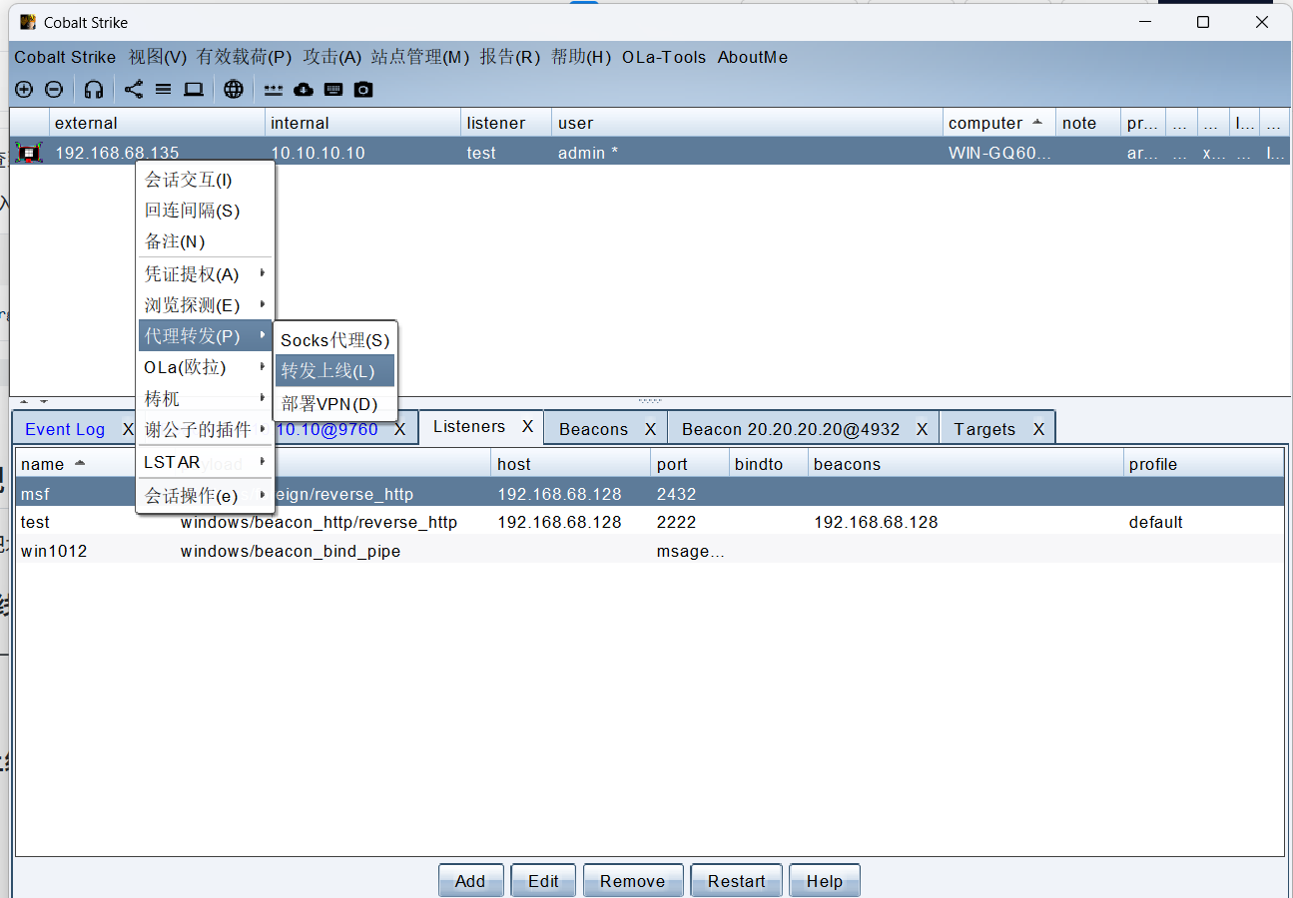Sort sessions by the computer column
Screen dimensions: 1293x898
point(998,123)
